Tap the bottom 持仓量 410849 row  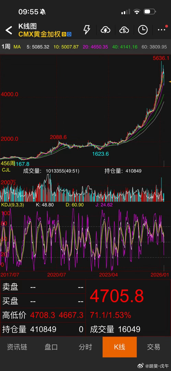tap(43, 329)
